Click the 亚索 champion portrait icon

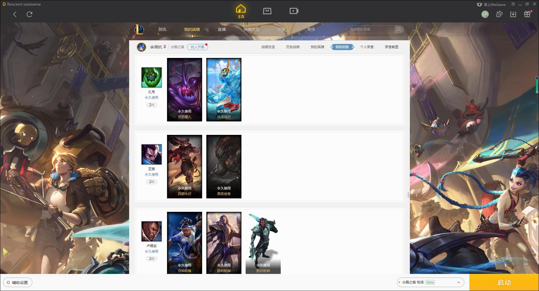152,154
